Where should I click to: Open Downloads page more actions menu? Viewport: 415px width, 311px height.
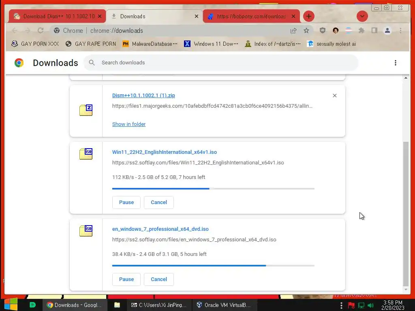point(396,63)
